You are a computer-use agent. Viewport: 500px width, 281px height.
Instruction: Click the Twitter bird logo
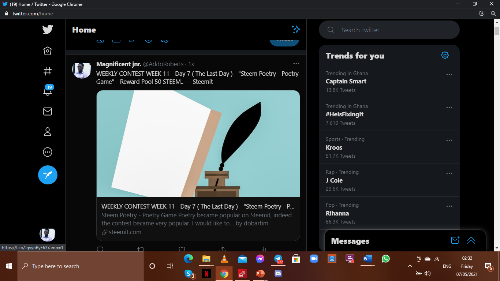(48, 29)
